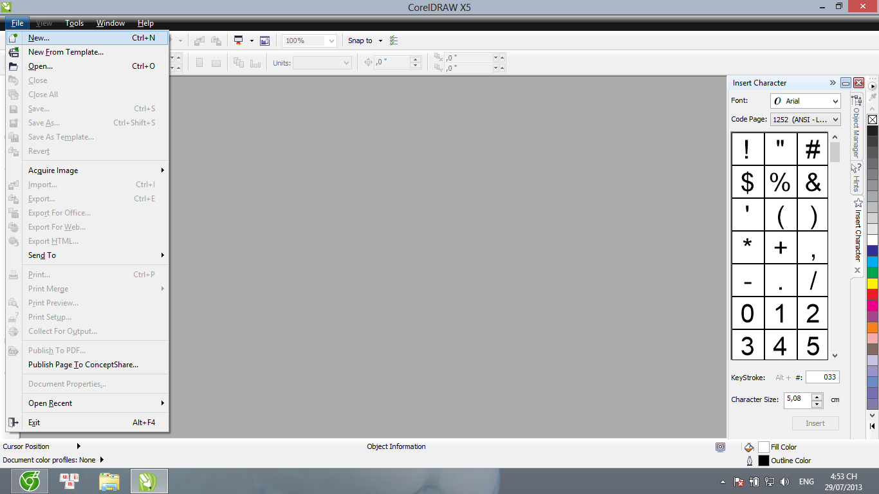Click the Fill Color white swatch box

(764, 447)
